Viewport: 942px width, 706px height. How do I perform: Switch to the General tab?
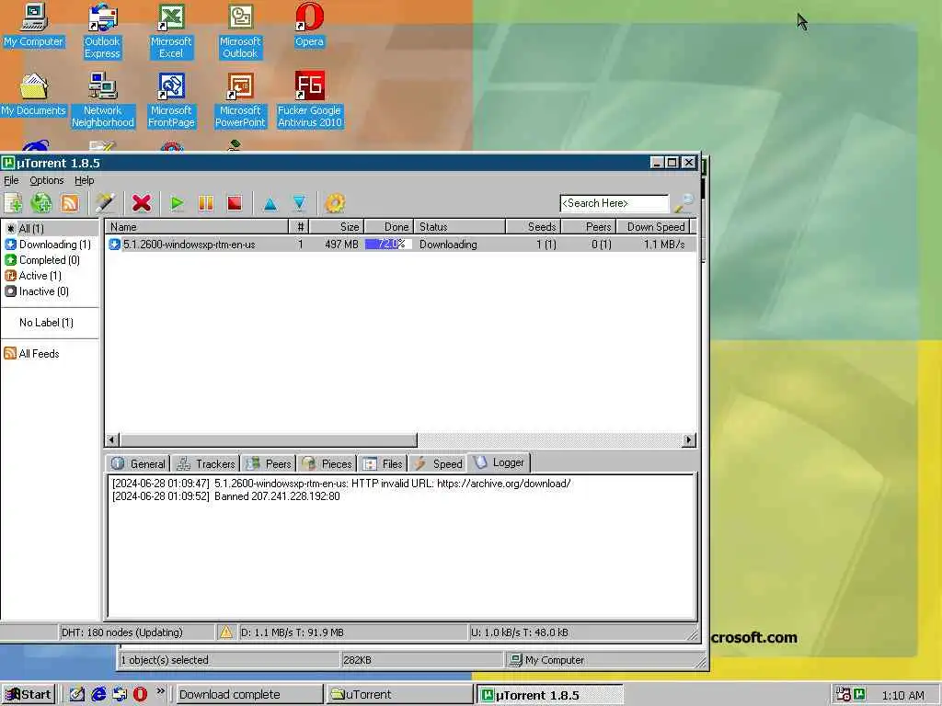(138, 464)
